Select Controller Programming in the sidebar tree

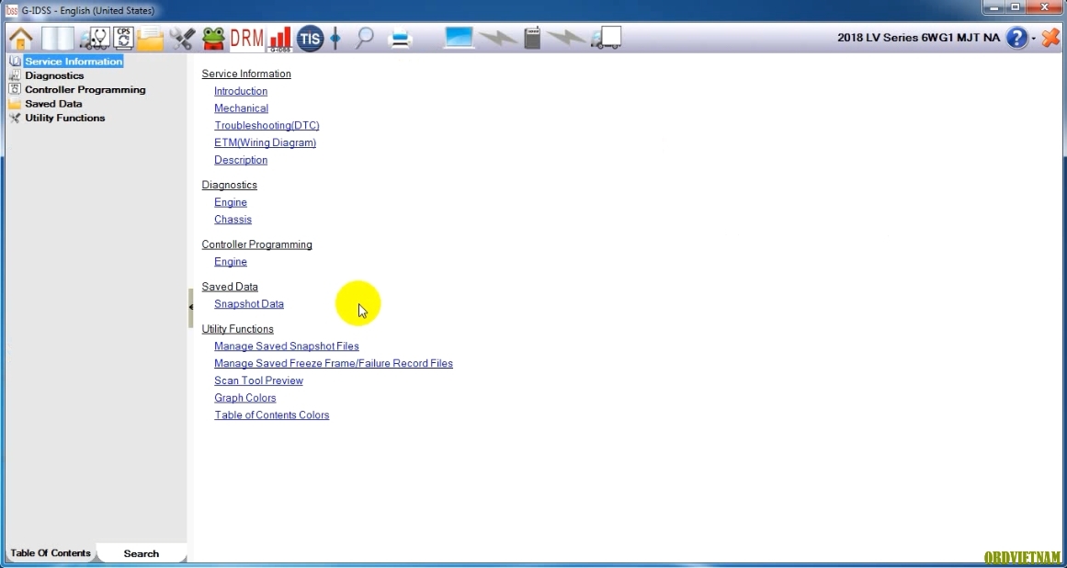[x=85, y=90]
